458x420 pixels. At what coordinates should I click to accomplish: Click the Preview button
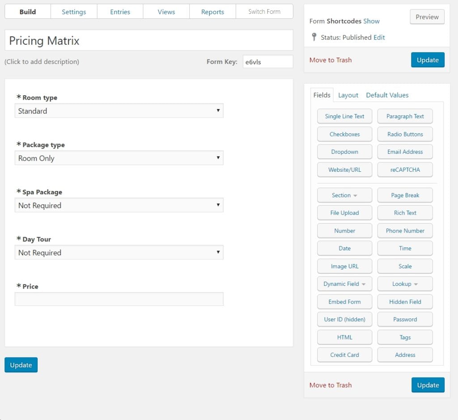427,17
